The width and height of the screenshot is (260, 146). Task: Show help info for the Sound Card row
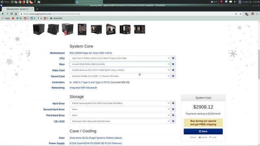point(173,76)
